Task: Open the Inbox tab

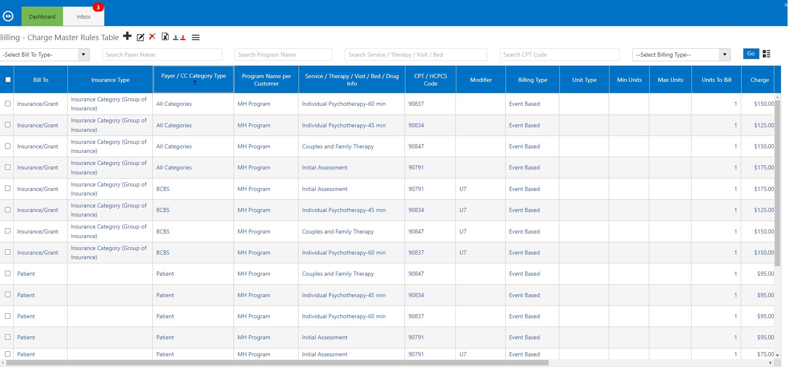Action: pos(84,17)
